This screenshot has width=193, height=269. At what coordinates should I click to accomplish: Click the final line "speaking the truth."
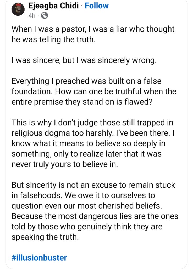[x=45, y=237]
